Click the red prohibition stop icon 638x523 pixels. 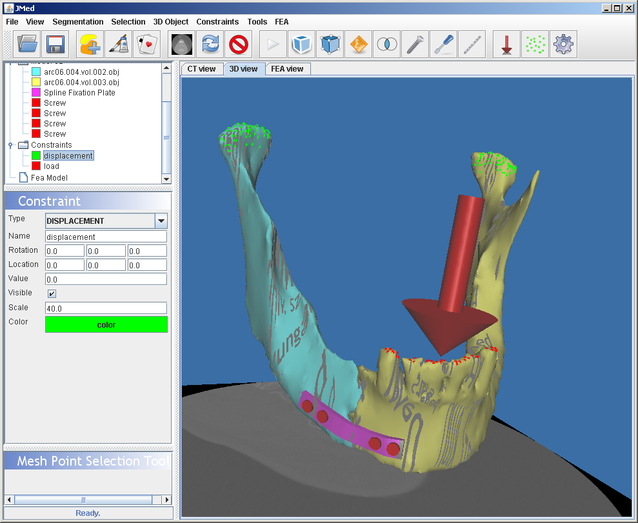[239, 44]
